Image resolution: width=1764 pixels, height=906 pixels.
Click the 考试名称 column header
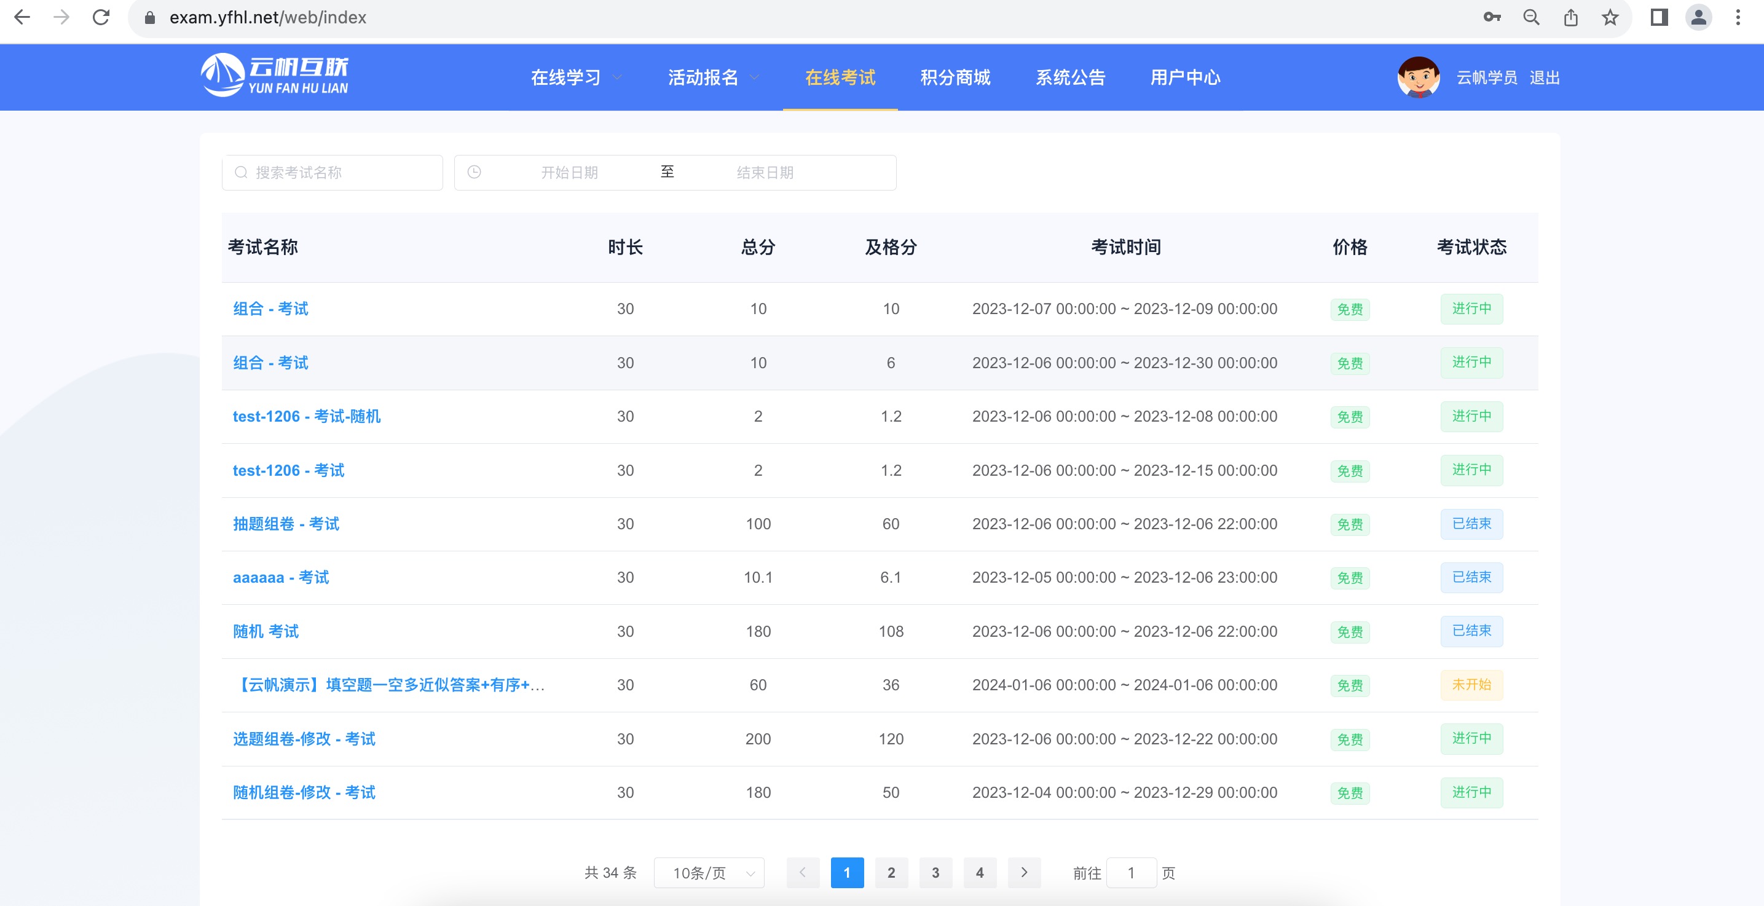coord(263,247)
